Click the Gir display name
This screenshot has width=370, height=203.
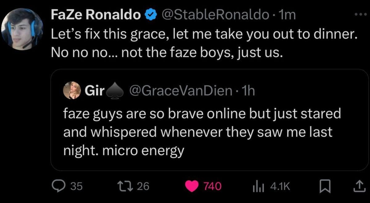click(93, 90)
